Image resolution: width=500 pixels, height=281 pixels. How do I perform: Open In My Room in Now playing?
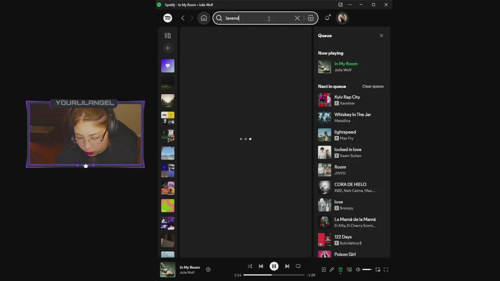(346, 64)
